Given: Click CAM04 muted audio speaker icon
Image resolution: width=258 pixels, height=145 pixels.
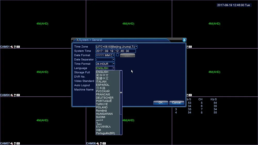Looking at the screenshot, I should pyautogui.click(x=12, y=95).
